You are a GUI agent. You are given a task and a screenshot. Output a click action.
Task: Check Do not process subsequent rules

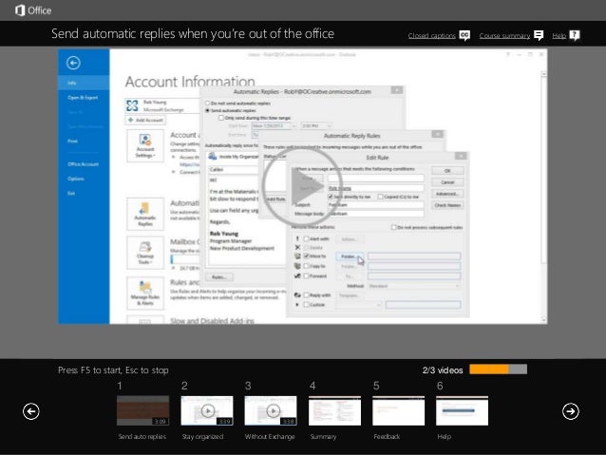click(x=394, y=227)
